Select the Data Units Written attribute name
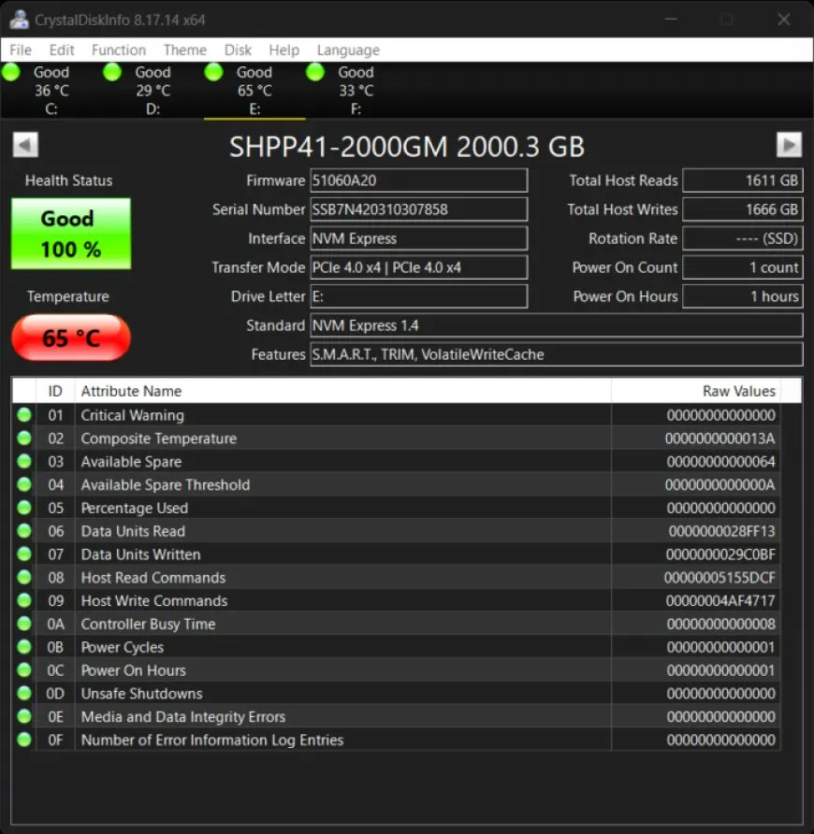The height and width of the screenshot is (834, 814). point(140,554)
